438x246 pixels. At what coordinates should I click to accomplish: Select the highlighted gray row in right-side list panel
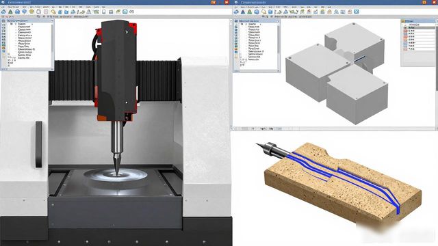pos(419,27)
